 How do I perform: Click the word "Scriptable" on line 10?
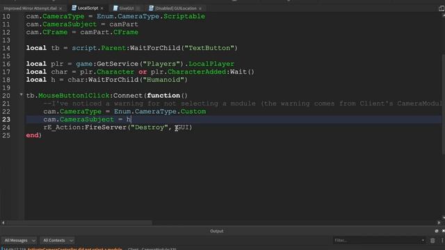point(184,16)
